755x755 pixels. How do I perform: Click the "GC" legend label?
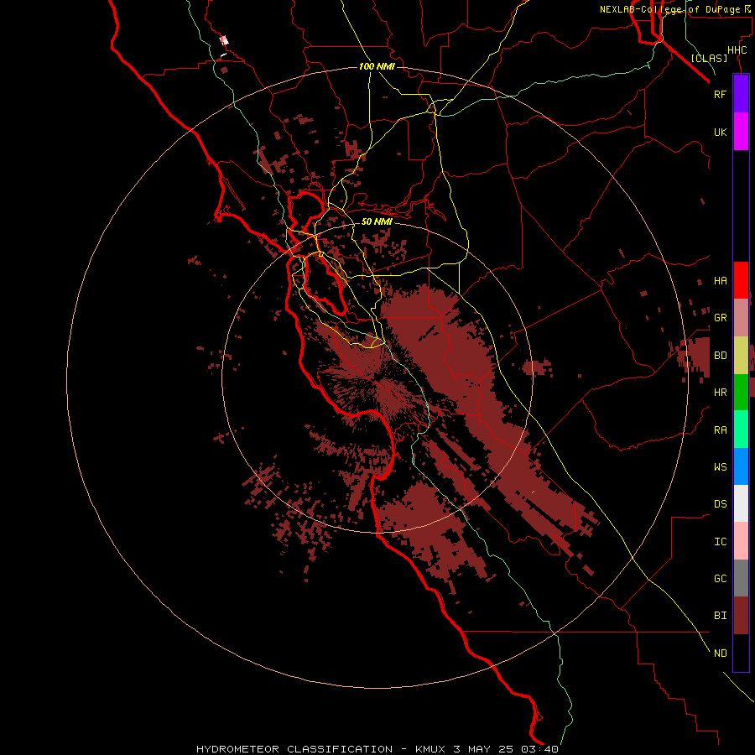pos(720,579)
